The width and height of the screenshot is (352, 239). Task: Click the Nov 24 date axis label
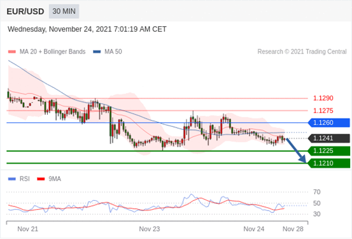254,229
